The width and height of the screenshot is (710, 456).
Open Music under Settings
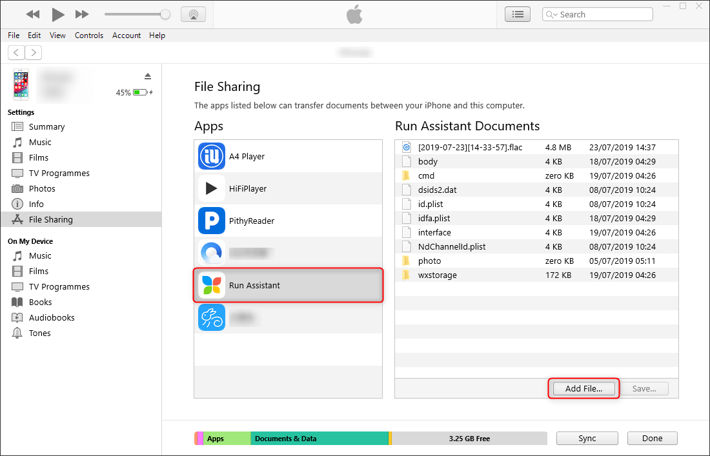point(81,142)
